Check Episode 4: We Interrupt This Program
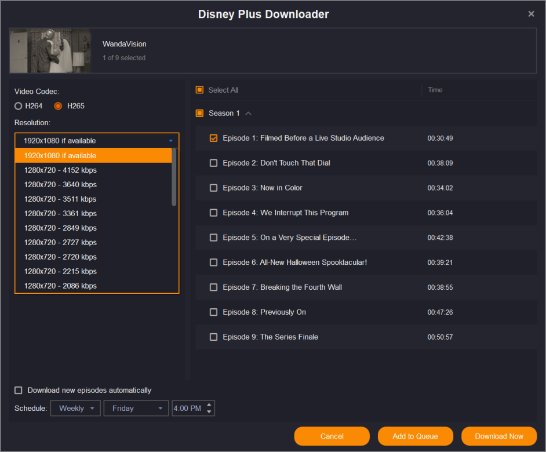Viewport: 546px width, 452px height. tap(213, 213)
